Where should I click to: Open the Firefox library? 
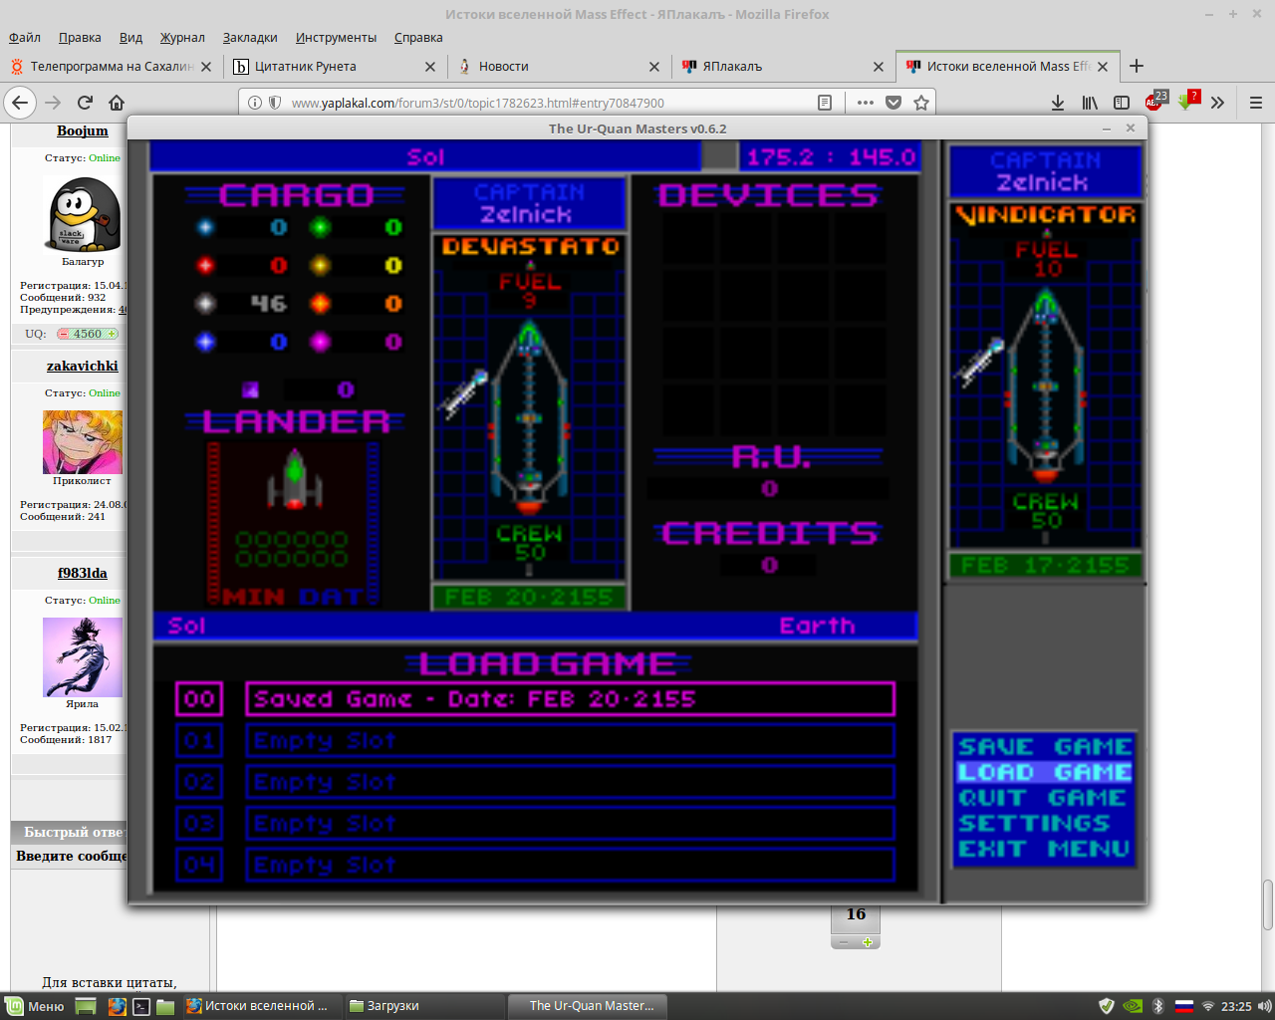(x=1090, y=103)
